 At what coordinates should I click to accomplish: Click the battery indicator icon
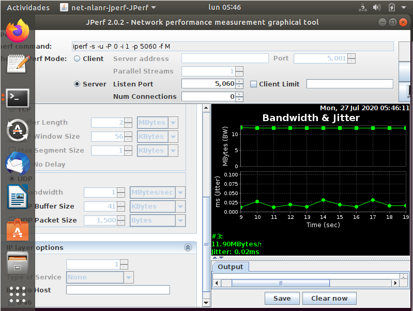[391, 8]
